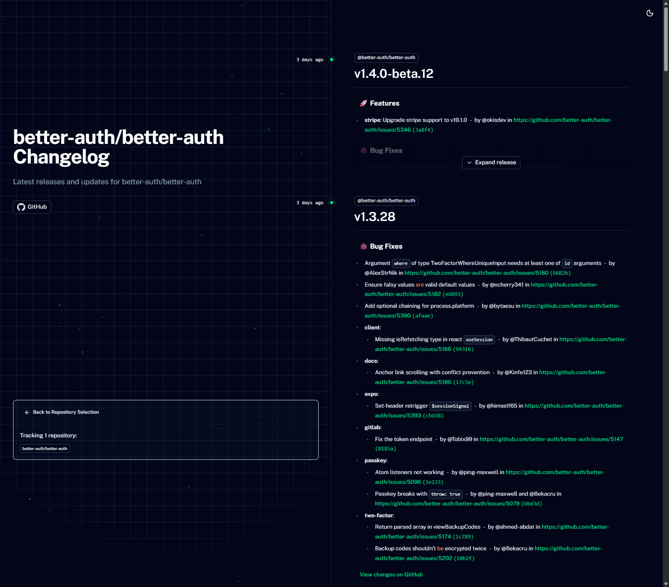Click the green status dot for v1.3.28
This screenshot has width=669, height=587.
(331, 203)
